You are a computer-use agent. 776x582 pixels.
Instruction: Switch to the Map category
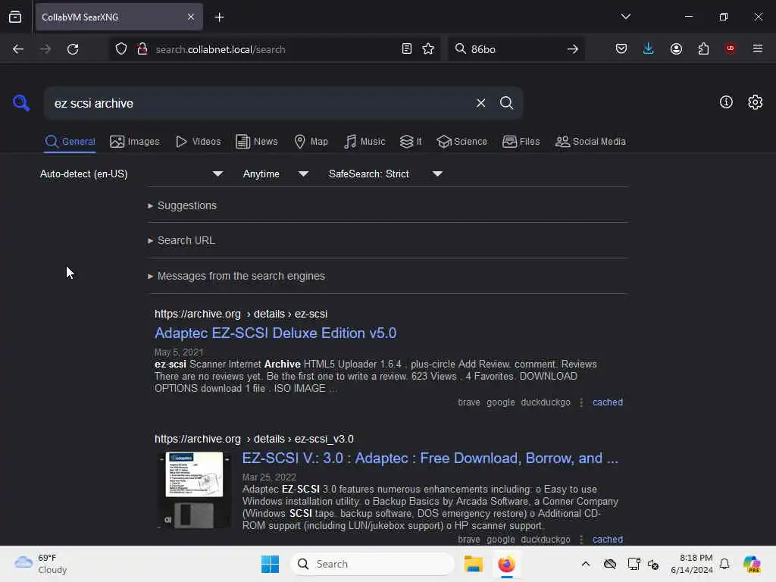tap(311, 142)
